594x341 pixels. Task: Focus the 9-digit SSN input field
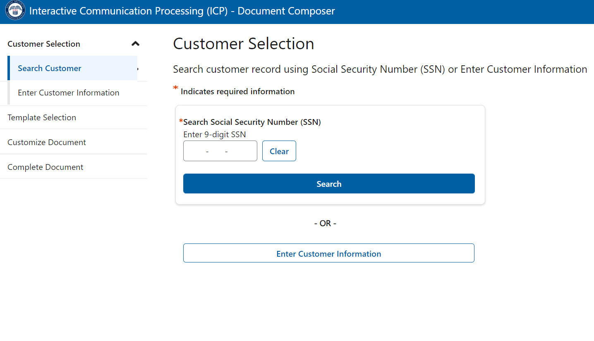[220, 151]
